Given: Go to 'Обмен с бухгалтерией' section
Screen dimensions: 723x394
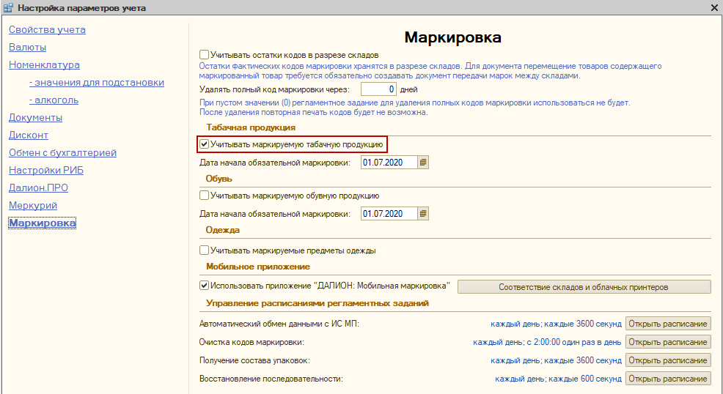Looking at the screenshot, I should pyautogui.click(x=63, y=152).
